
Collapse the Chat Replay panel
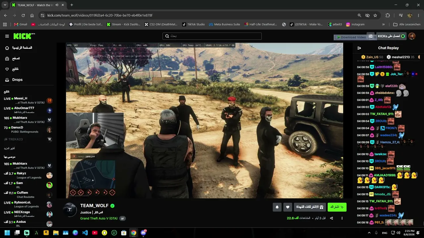click(359, 48)
